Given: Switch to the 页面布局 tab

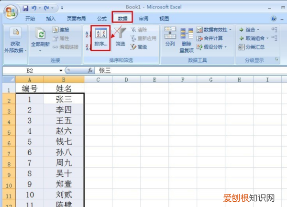Looking at the screenshot, I should click(x=76, y=19).
